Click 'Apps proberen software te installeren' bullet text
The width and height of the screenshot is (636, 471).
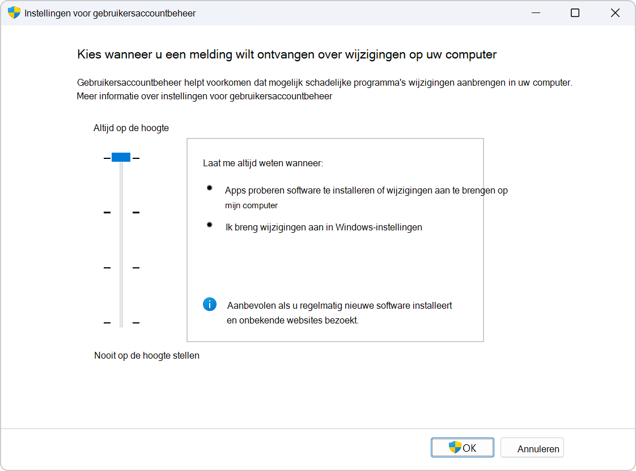click(366, 197)
